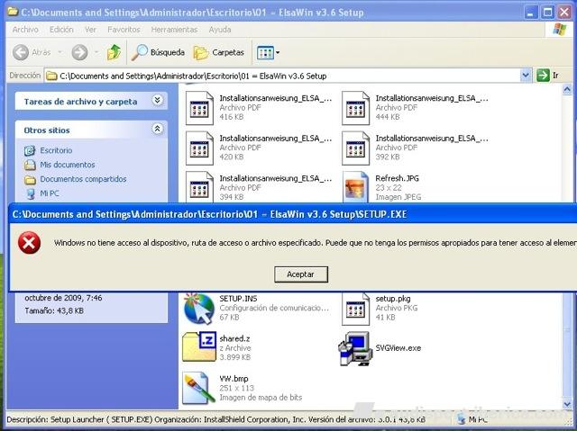Go to Escritorio link
The width and height of the screenshot is (577, 431).
tap(56, 150)
